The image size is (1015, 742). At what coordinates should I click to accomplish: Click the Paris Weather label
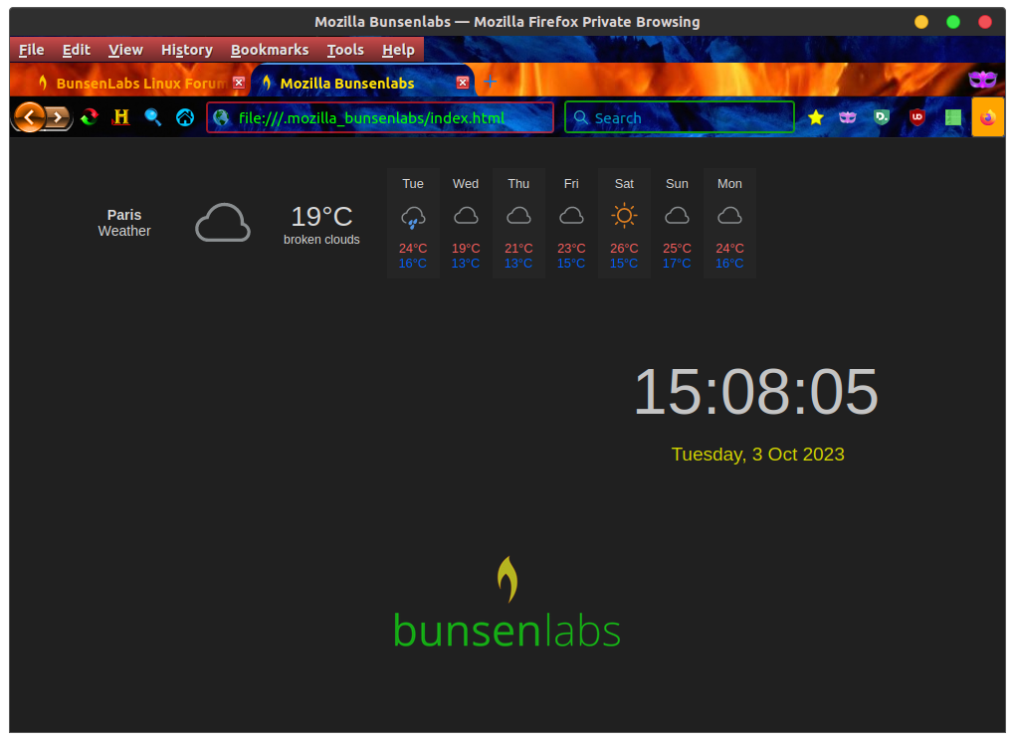pos(124,223)
